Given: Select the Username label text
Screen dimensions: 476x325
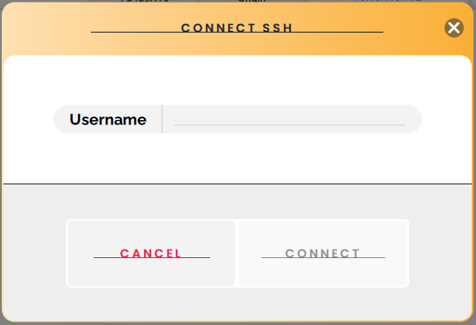Looking at the screenshot, I should click(x=108, y=119).
